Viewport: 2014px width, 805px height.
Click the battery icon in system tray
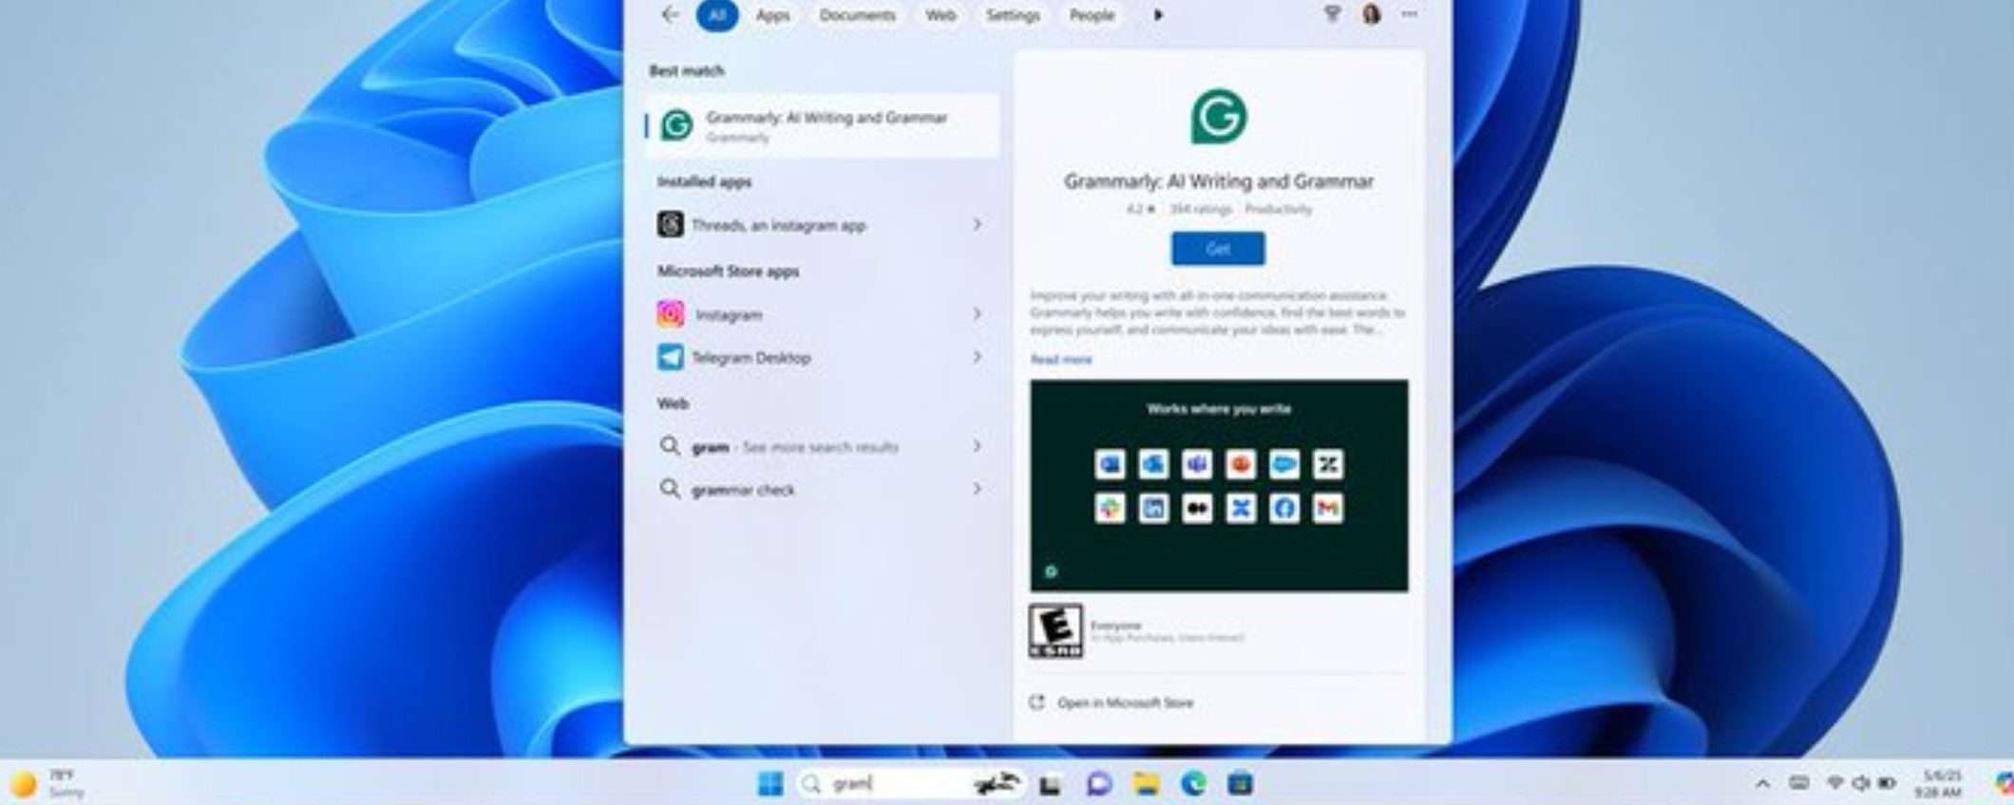pyautogui.click(x=1887, y=783)
